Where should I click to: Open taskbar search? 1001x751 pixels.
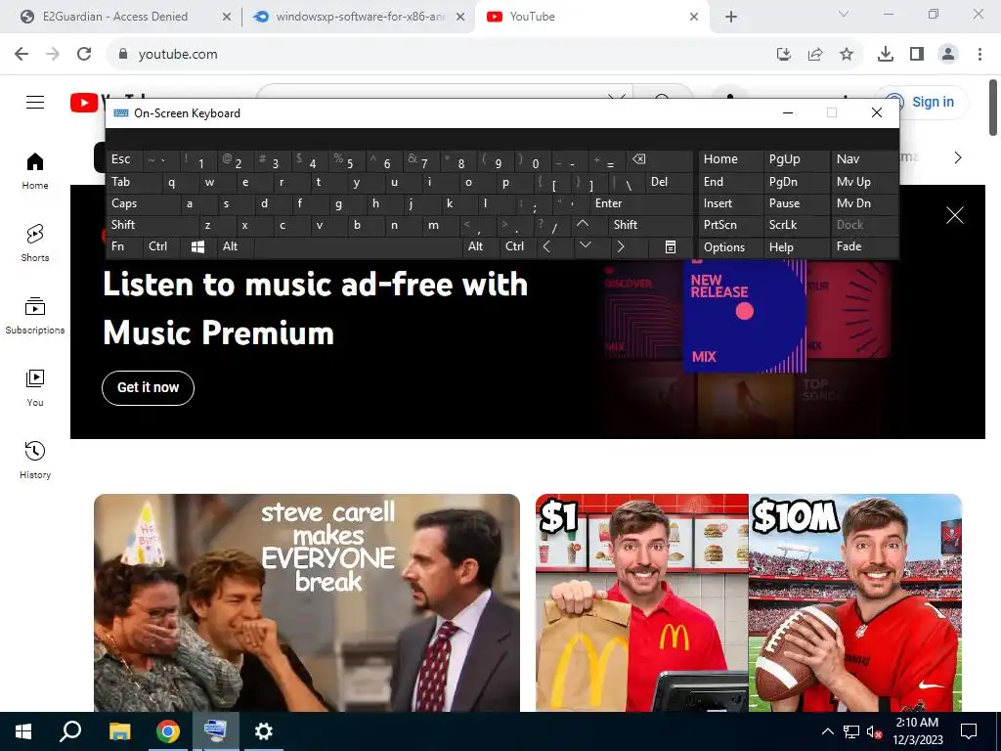pyautogui.click(x=70, y=731)
